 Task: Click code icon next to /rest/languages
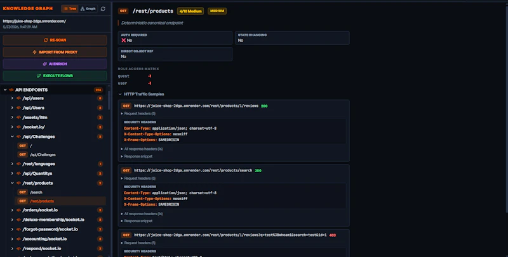coord(18,164)
